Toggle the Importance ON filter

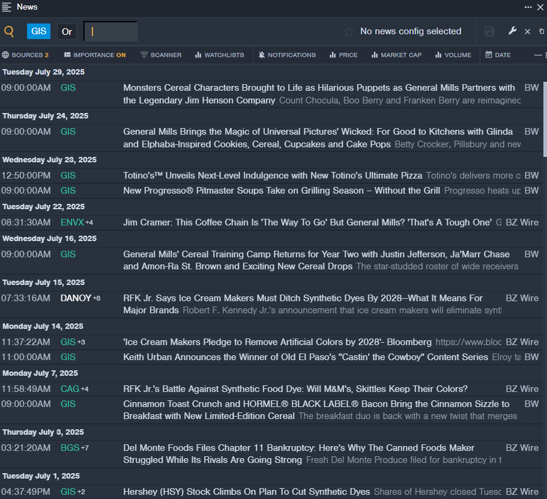pos(95,55)
